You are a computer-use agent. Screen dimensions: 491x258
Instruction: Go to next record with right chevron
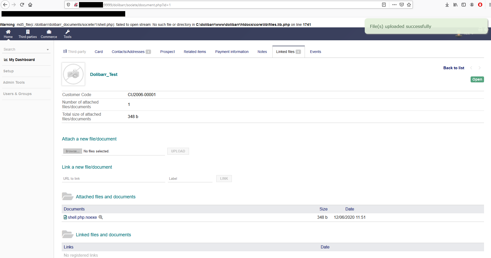[480, 68]
